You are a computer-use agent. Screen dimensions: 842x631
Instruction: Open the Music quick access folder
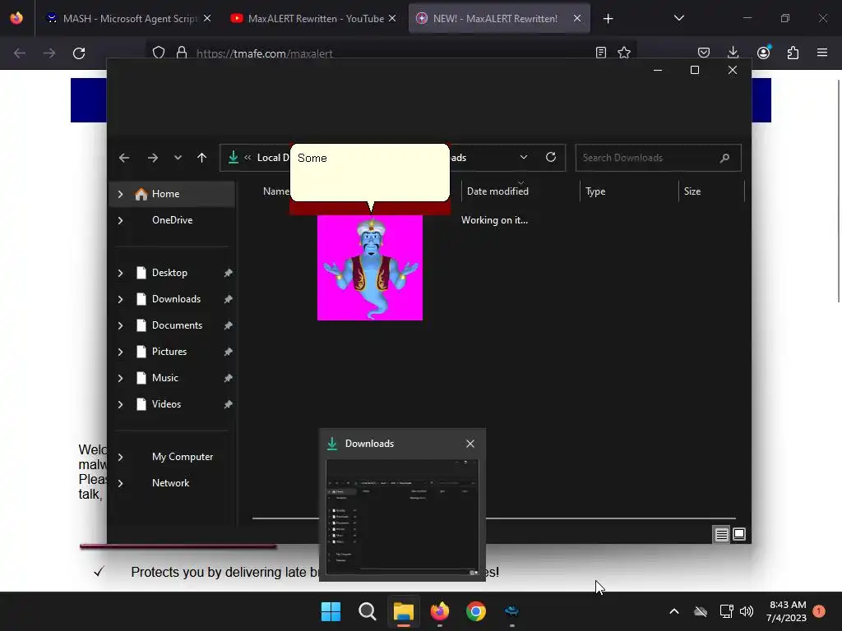click(x=164, y=378)
